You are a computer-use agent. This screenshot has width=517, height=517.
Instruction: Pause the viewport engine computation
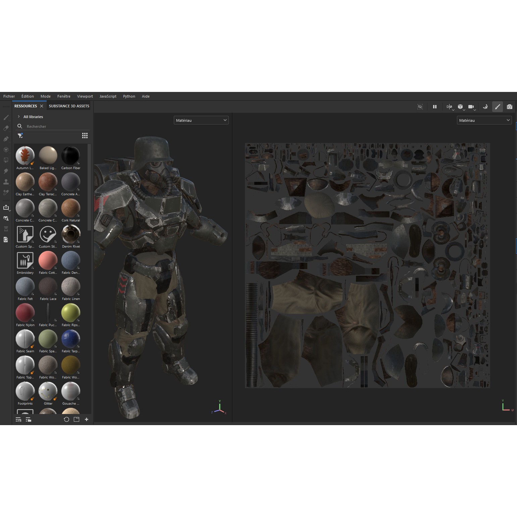click(x=435, y=107)
